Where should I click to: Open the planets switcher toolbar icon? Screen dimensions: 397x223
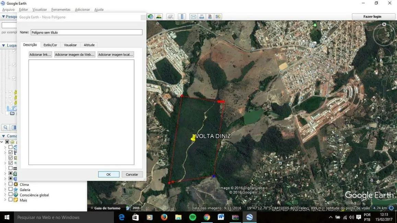(170, 16)
